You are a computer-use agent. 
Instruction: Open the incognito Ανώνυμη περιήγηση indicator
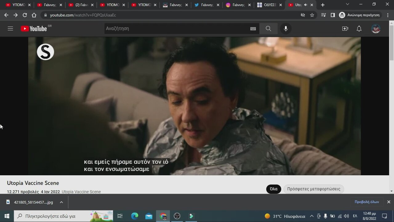(x=360, y=15)
